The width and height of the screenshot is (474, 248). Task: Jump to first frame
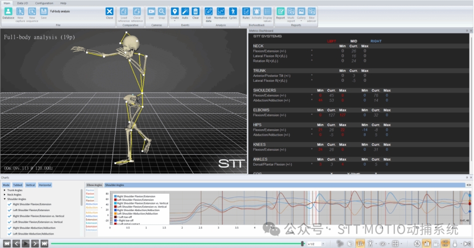point(7,244)
